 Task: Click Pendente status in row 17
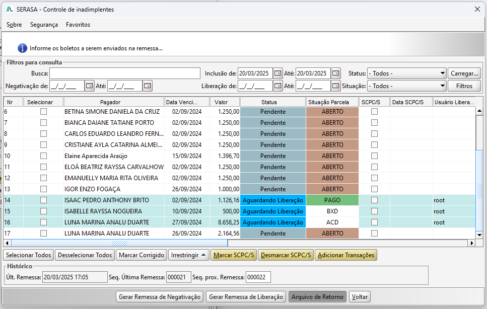[x=273, y=234]
